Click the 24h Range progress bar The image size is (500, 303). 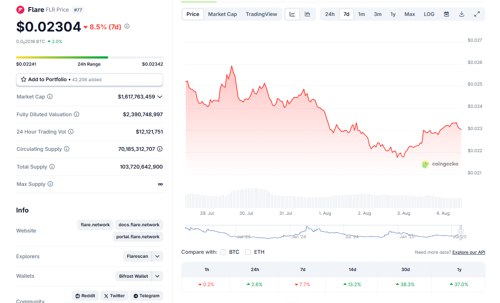coord(90,58)
